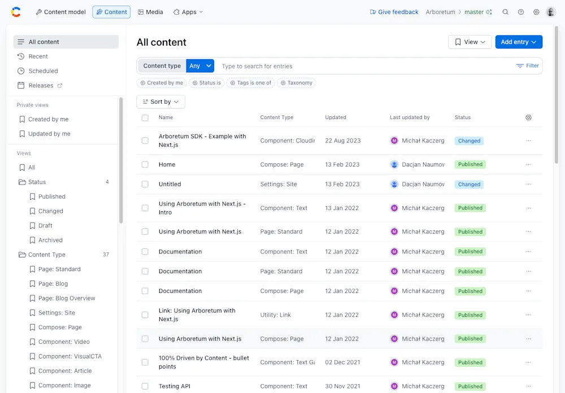Open the table column settings gear
The height and width of the screenshot is (393, 565).
point(528,117)
